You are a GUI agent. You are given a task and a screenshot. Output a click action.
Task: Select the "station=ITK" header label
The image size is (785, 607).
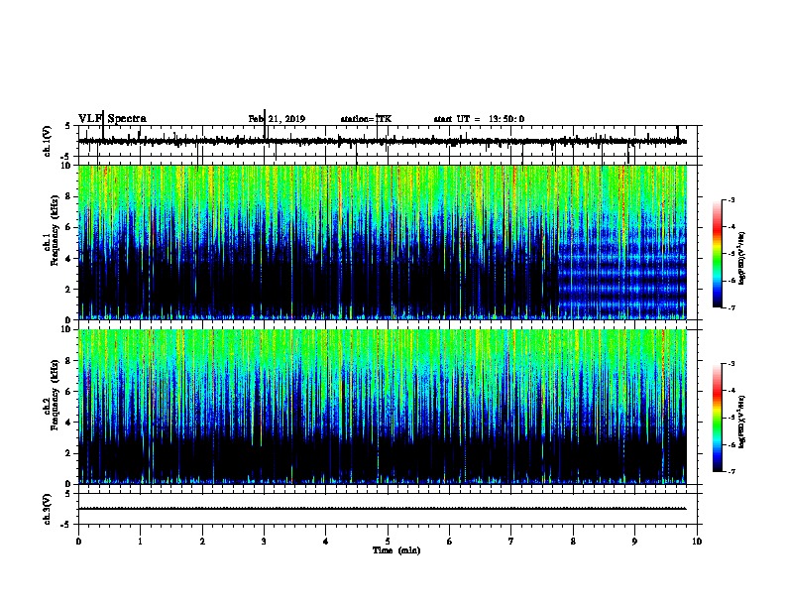(366, 119)
